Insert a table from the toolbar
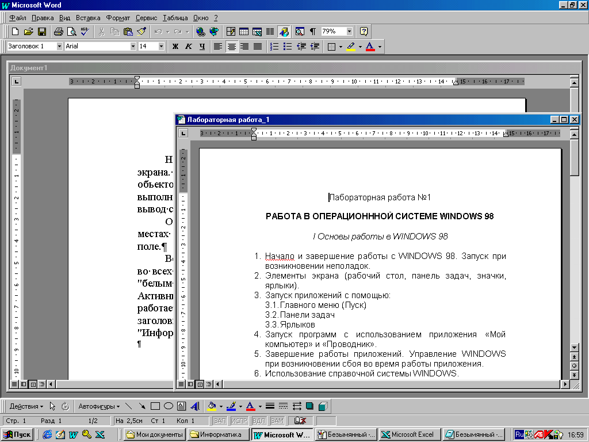 244,32
